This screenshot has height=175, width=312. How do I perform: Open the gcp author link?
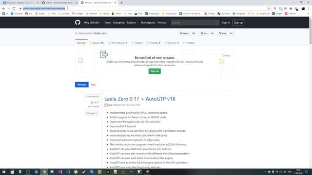click(110, 105)
